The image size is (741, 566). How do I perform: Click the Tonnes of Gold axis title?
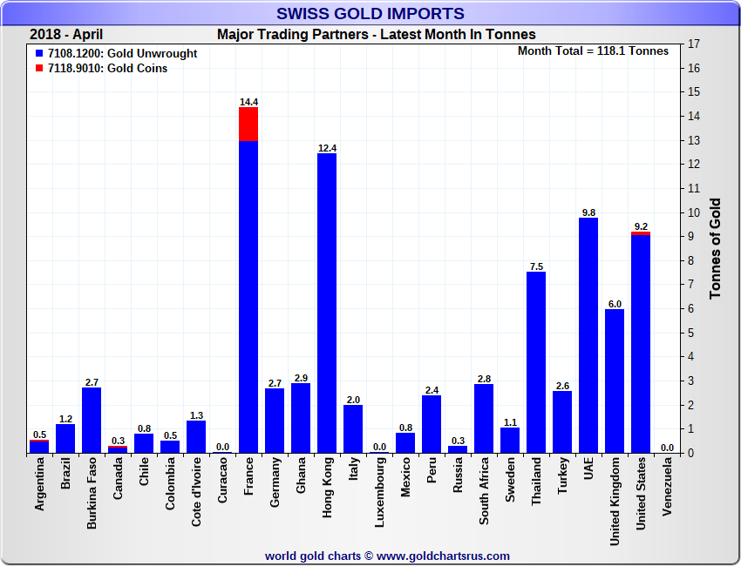click(x=715, y=248)
